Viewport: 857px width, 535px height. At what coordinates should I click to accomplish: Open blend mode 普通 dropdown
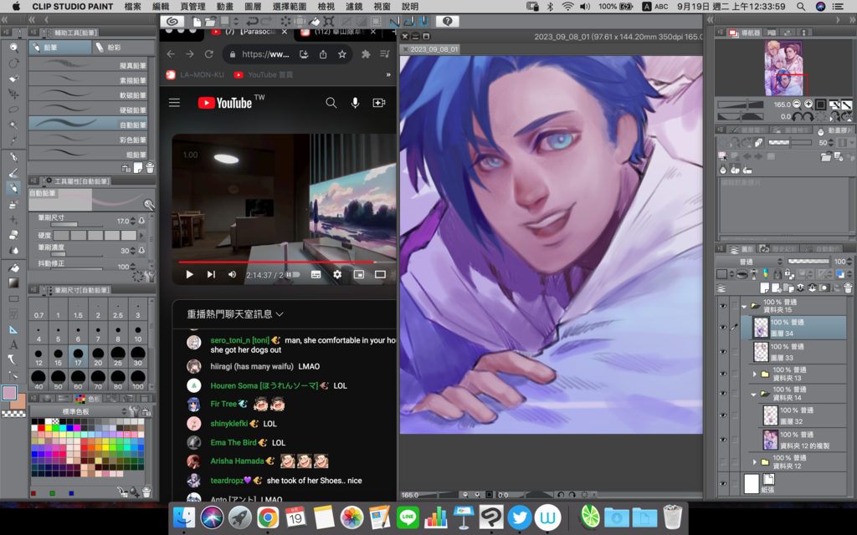(x=749, y=262)
